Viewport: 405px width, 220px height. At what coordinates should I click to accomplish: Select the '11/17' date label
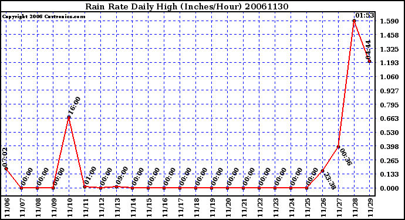tap(181, 208)
